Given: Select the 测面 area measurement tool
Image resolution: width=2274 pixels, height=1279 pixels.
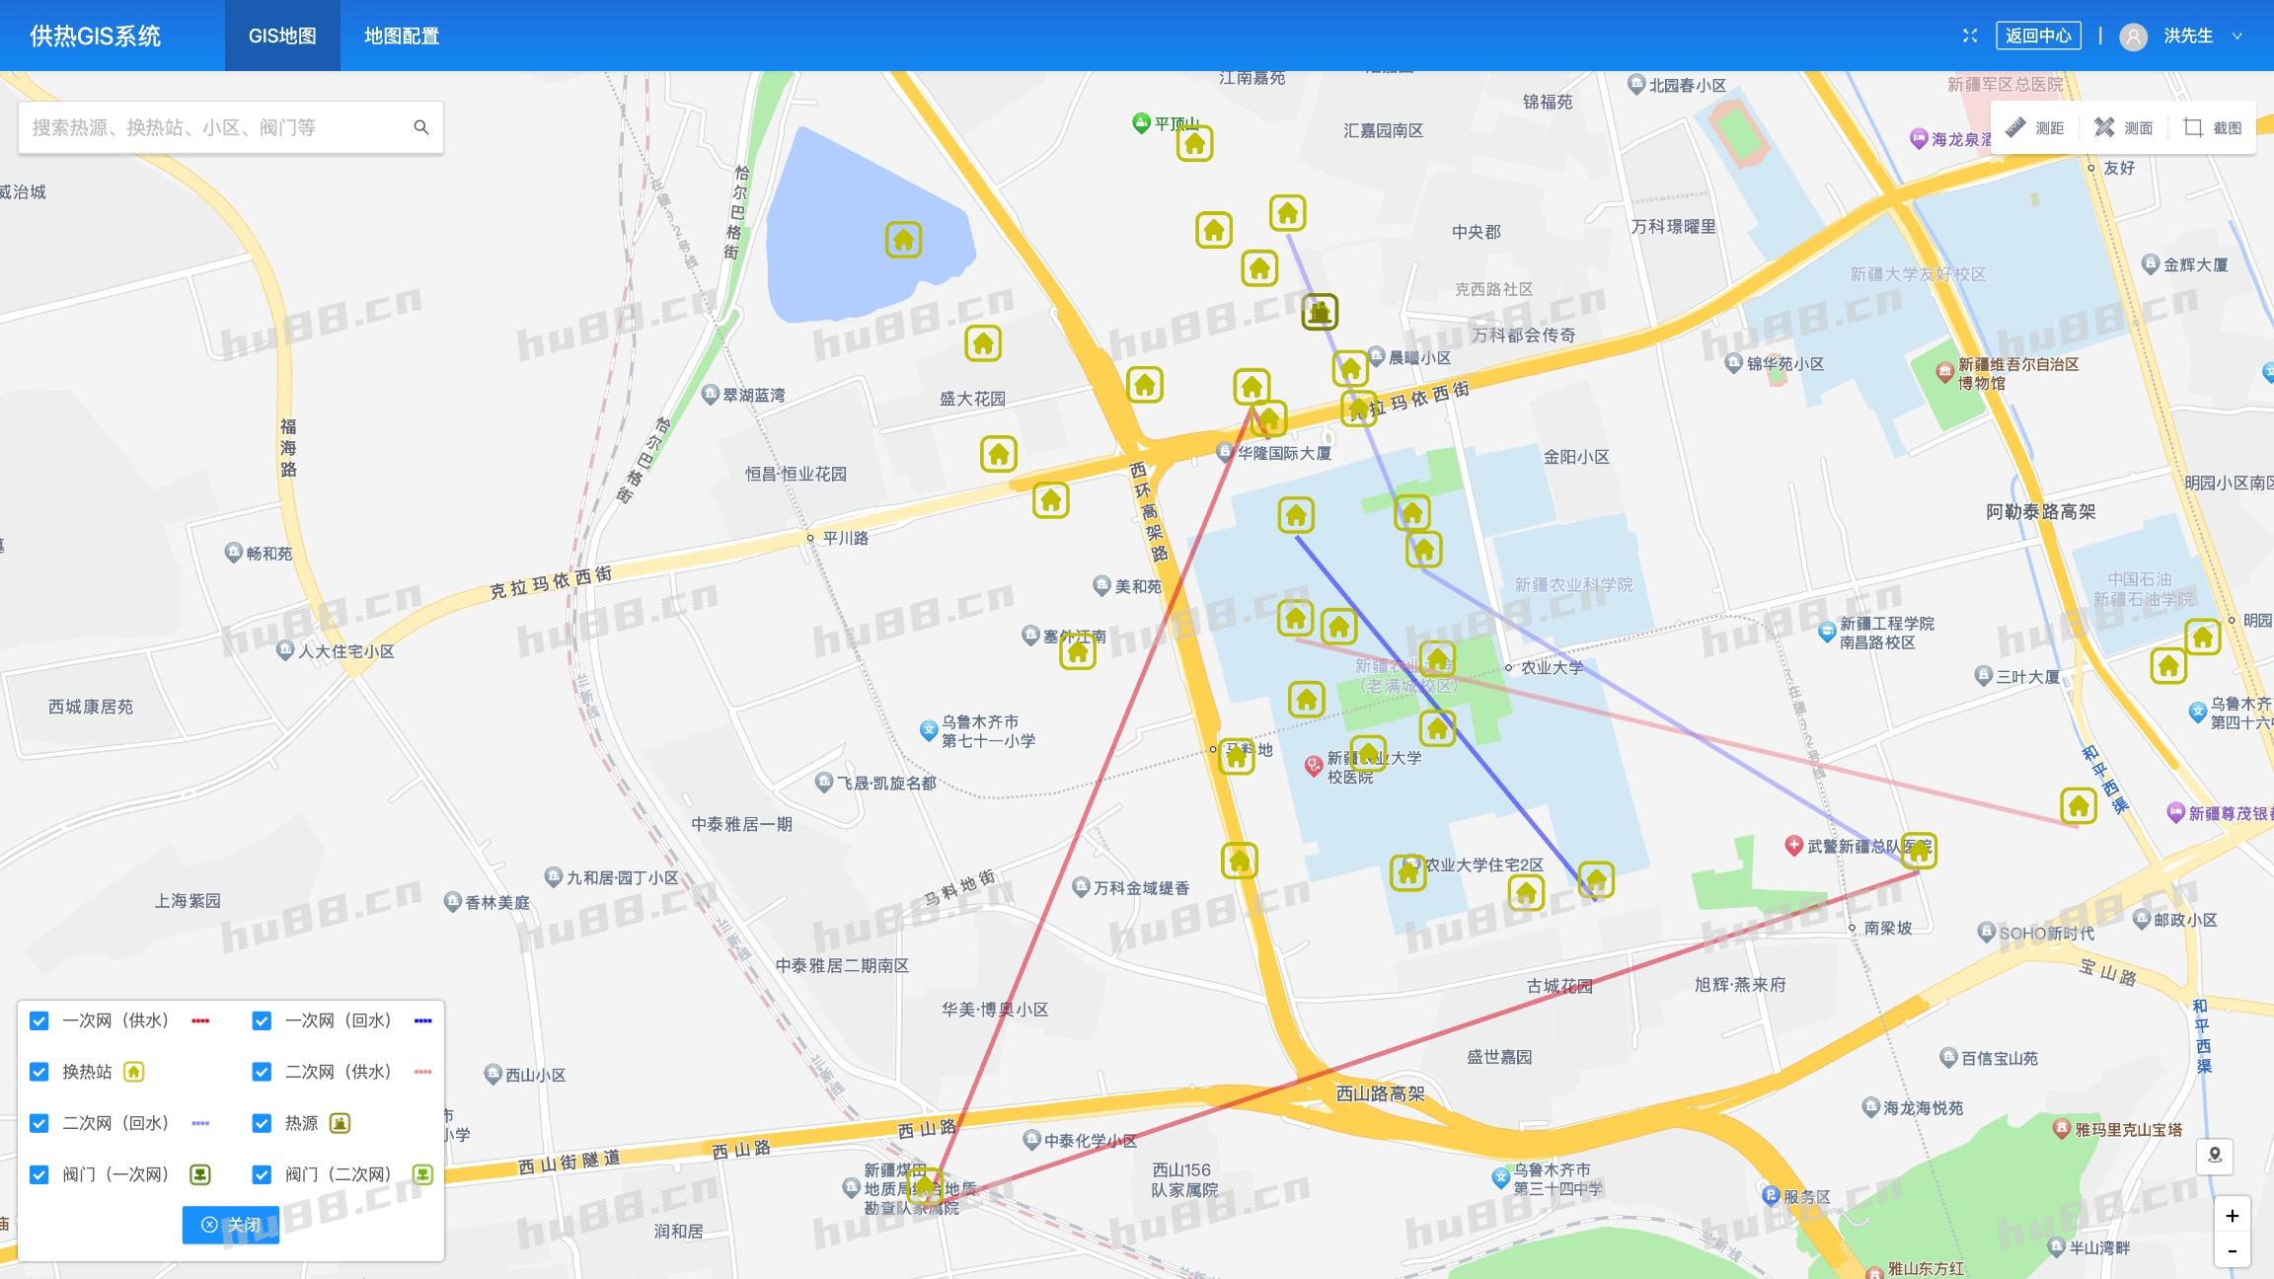Looking at the screenshot, I should point(2122,126).
